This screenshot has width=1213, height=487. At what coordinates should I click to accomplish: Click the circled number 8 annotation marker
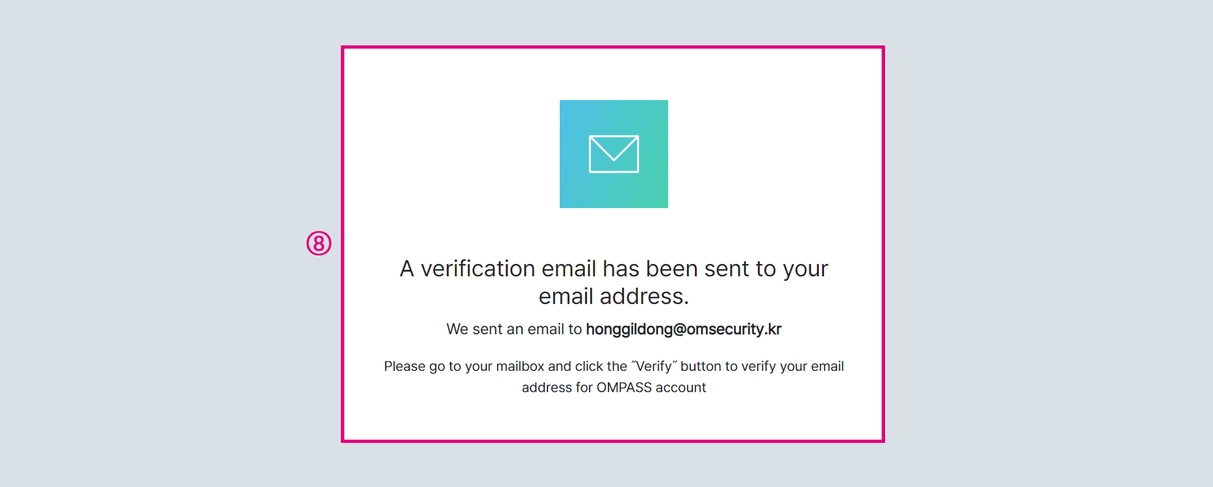pos(319,243)
